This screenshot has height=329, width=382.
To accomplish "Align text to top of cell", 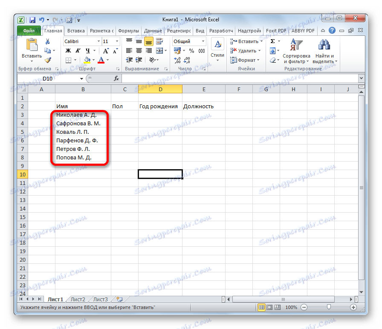I will (x=129, y=41).
